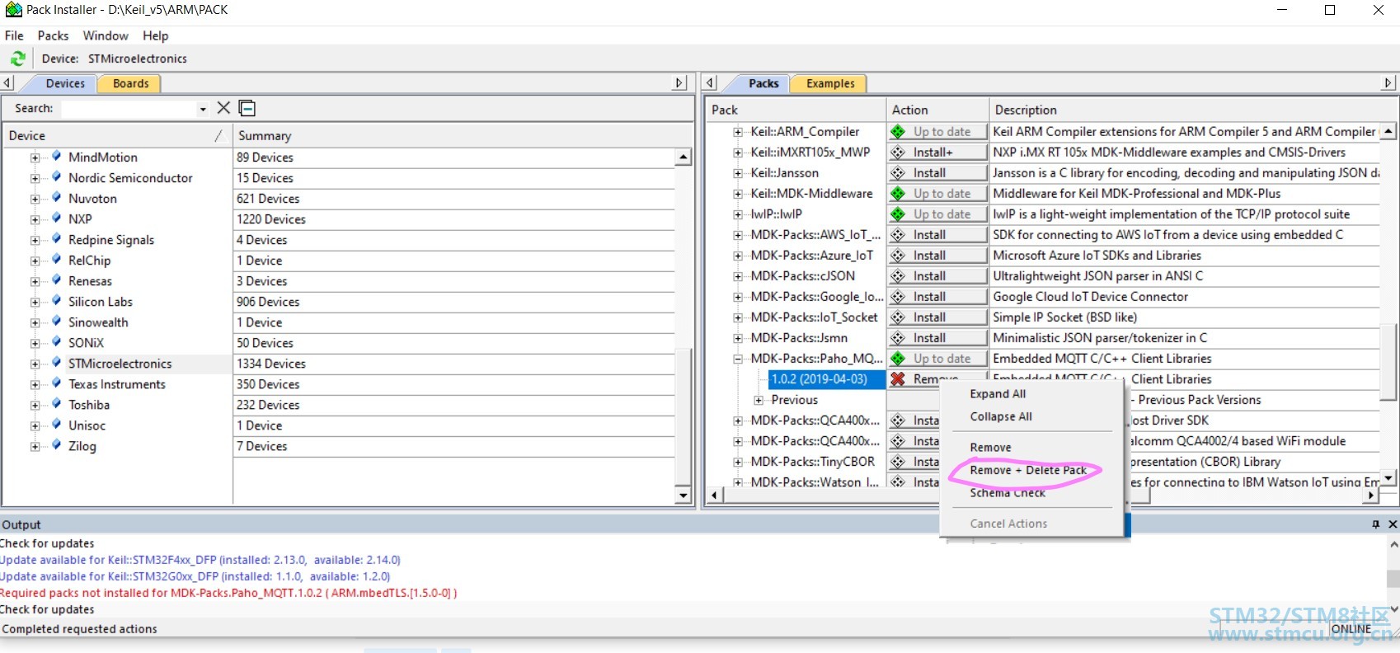Install the MDK-Packs::AWS_IoT pack
The image size is (1400, 653).
coord(937,235)
